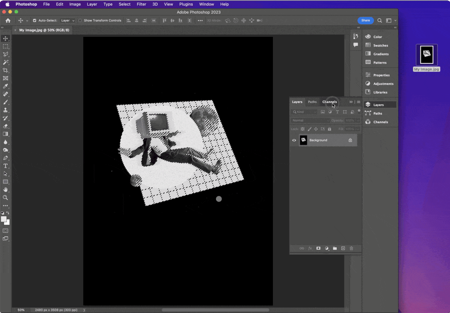This screenshot has height=313, width=450.
Task: Change the screen mode icon
Action: click(x=5, y=238)
